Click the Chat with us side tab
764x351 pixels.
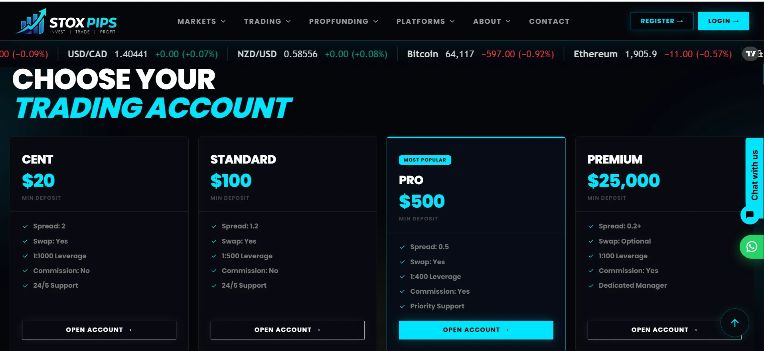[754, 175]
